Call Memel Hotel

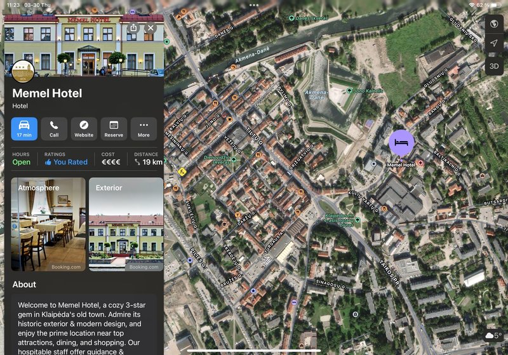(x=54, y=128)
